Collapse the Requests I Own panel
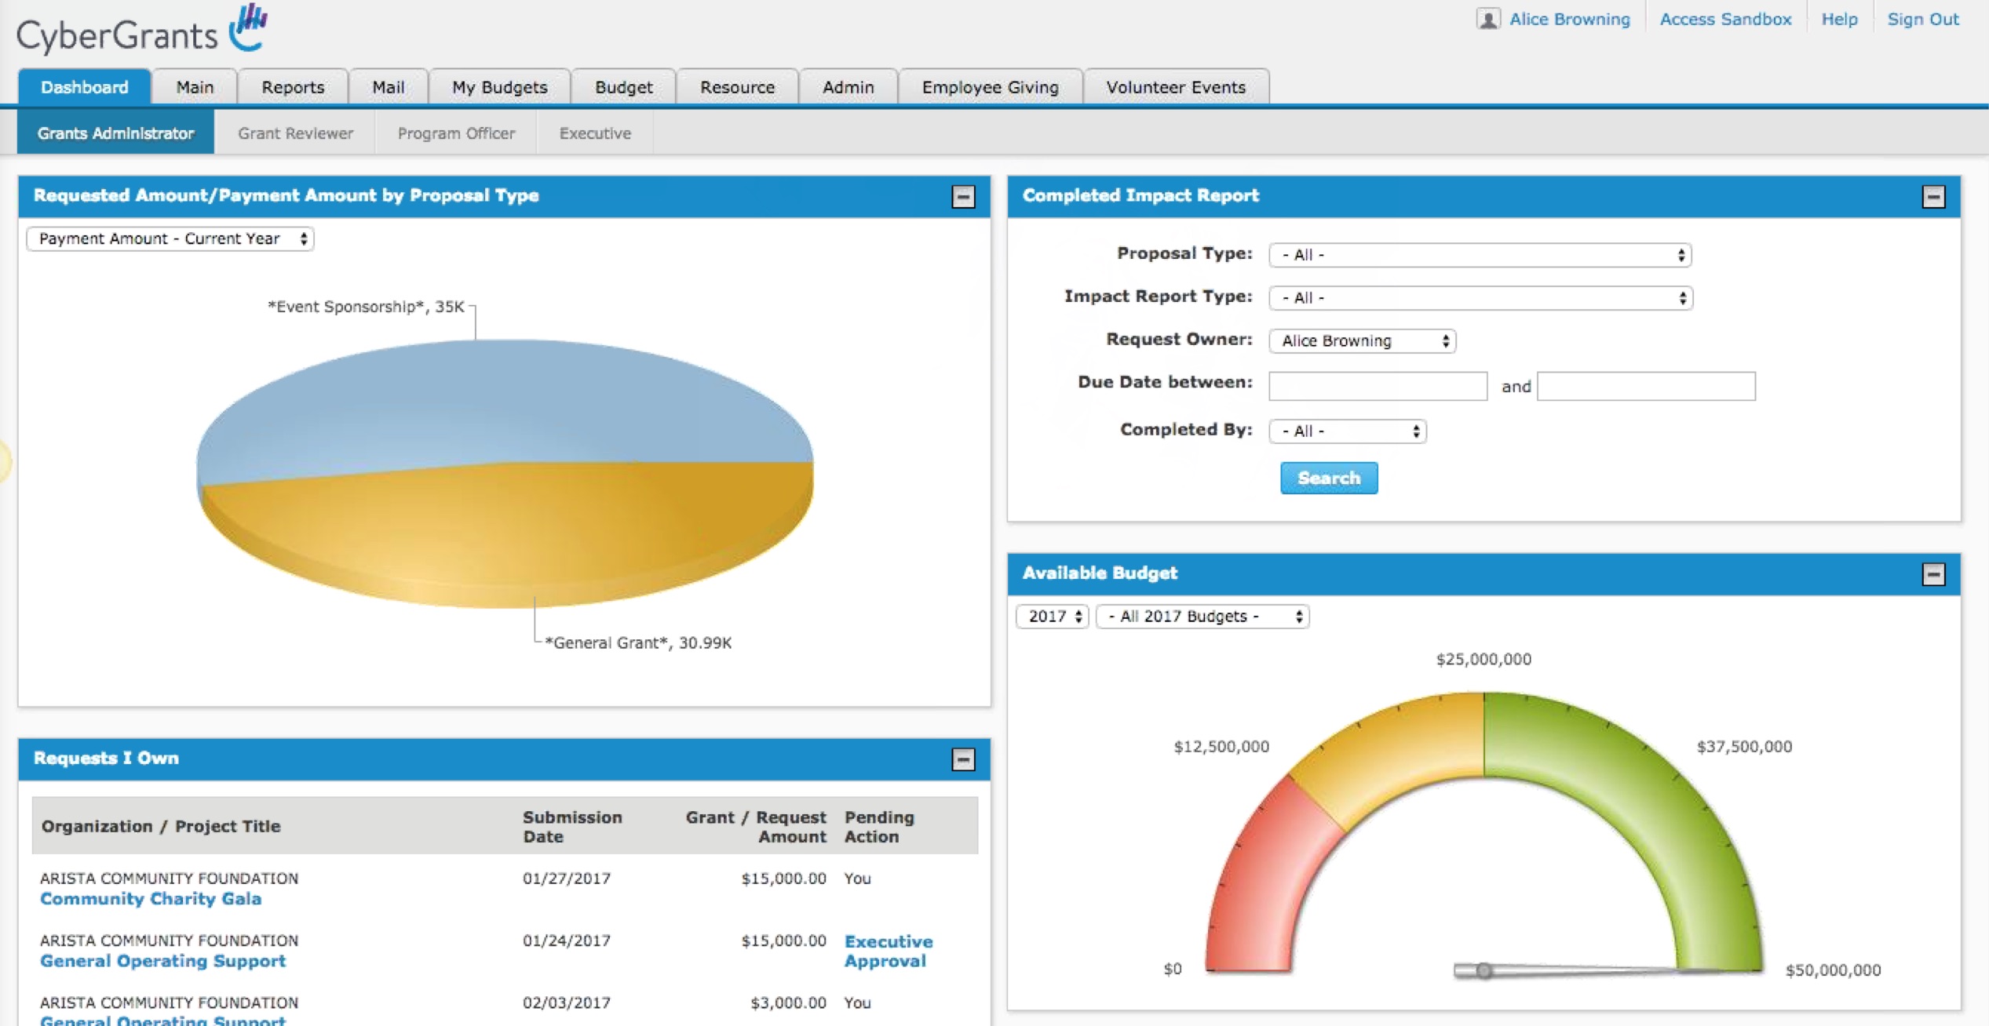The height and width of the screenshot is (1026, 1989). pyautogui.click(x=963, y=759)
